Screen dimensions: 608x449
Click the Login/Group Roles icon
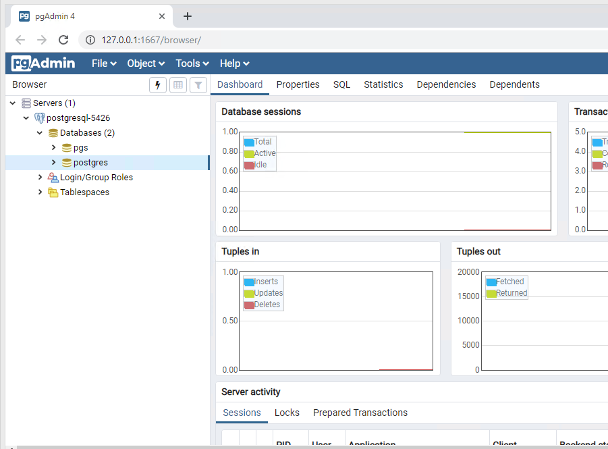click(x=53, y=178)
